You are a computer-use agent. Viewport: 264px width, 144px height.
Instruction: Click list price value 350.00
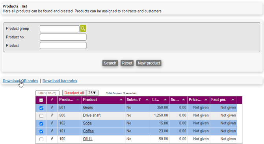tap(162, 107)
